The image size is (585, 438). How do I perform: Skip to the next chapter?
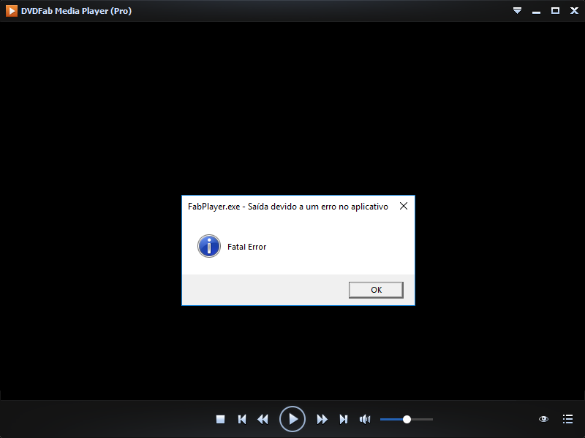(x=344, y=419)
